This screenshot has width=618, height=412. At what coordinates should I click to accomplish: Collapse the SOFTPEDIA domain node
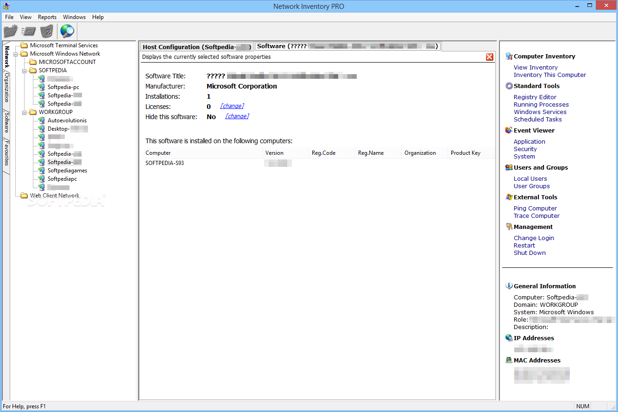point(25,70)
